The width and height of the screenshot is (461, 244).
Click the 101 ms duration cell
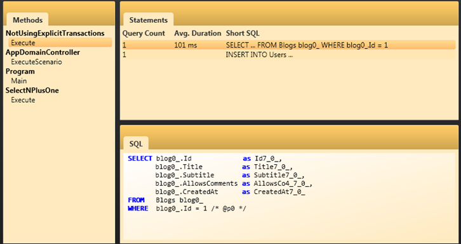(x=186, y=45)
